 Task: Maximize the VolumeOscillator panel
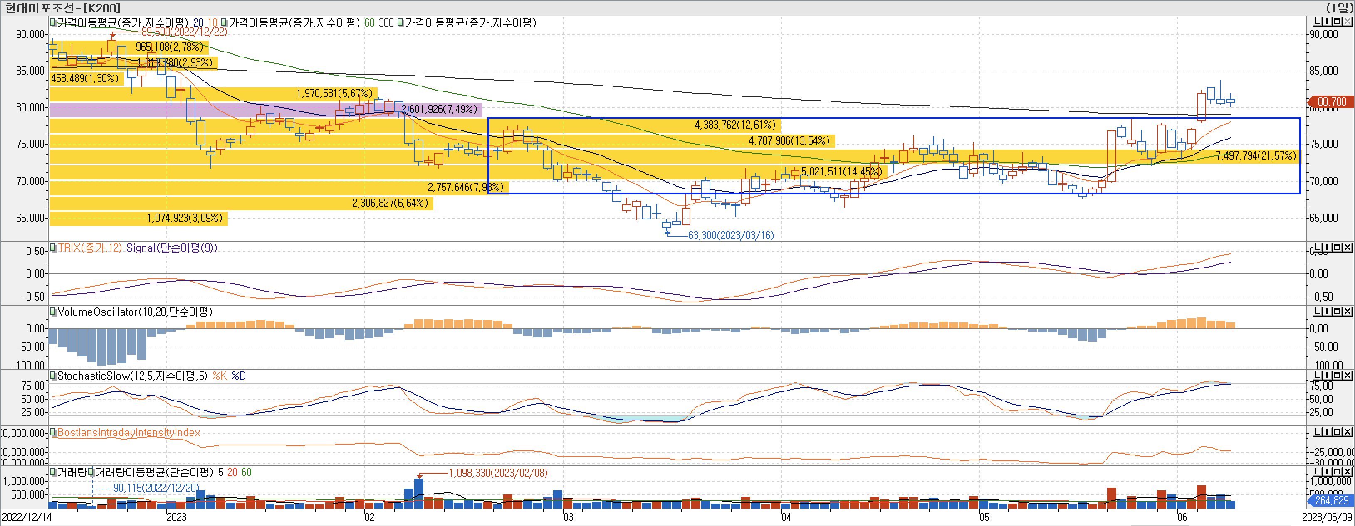[1337, 311]
